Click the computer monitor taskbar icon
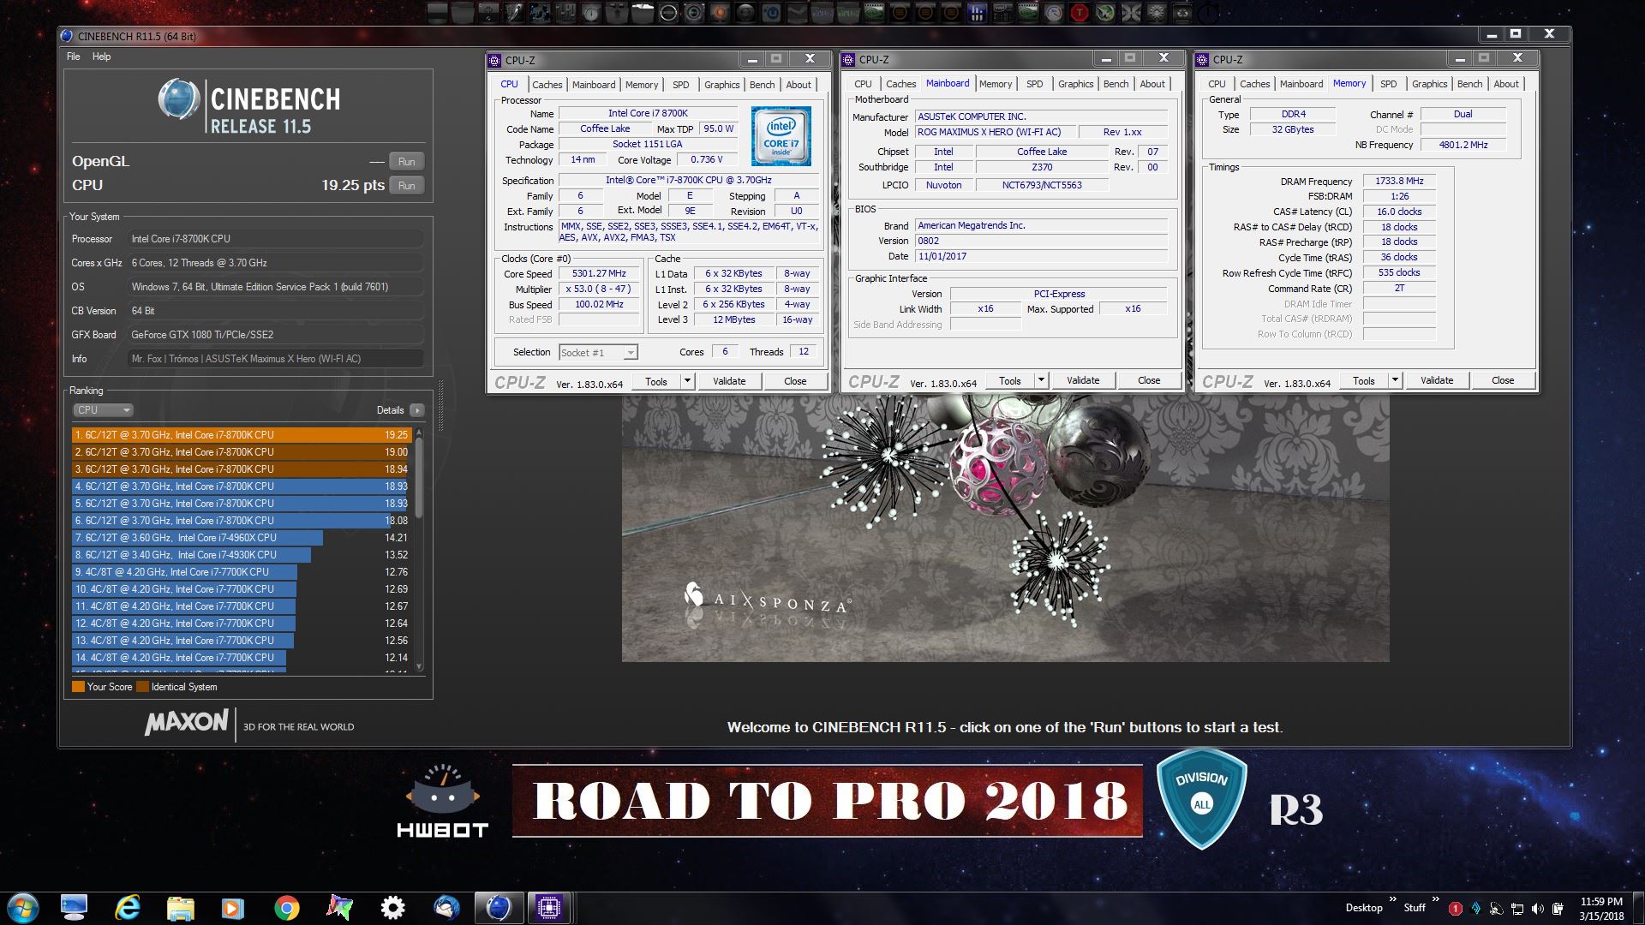This screenshot has width=1645, height=925. point(75,907)
